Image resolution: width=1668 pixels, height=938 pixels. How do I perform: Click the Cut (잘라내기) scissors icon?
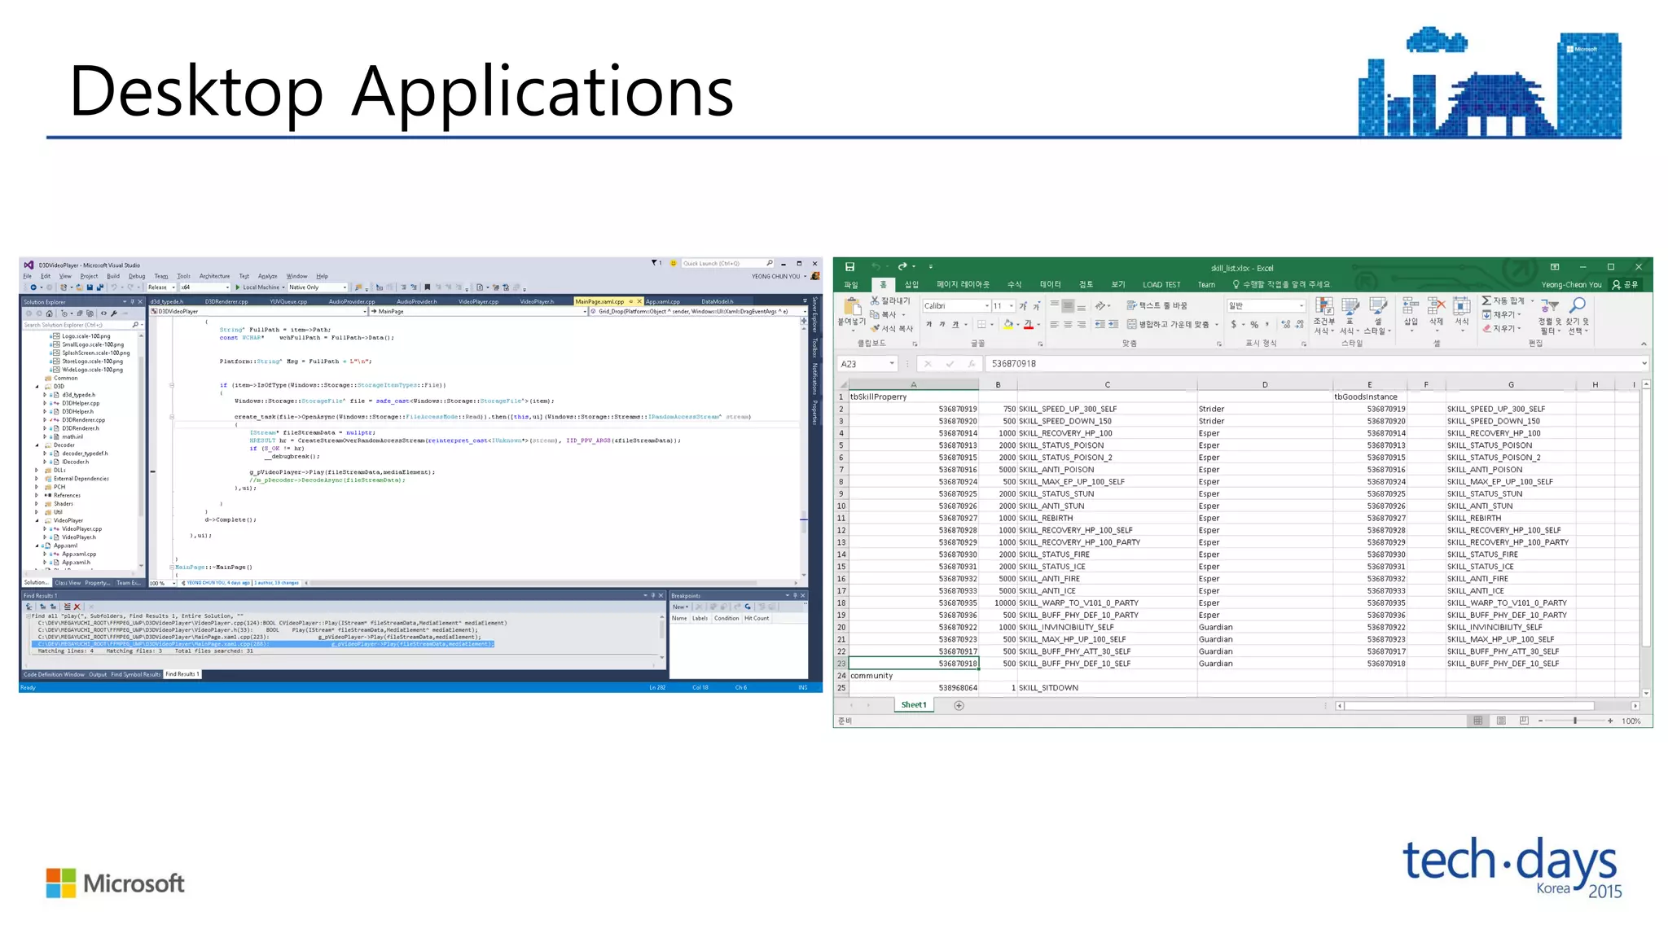pyautogui.click(x=875, y=301)
